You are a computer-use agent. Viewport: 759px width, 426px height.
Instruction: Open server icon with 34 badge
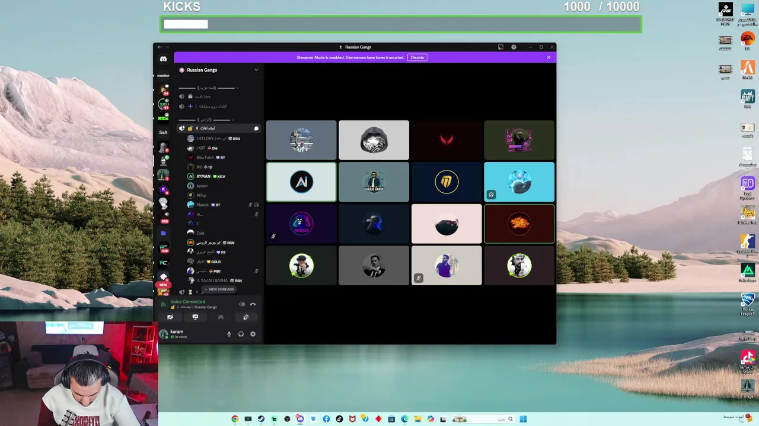[163, 89]
